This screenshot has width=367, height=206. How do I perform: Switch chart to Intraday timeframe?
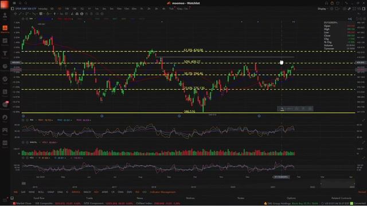tap(42, 9)
